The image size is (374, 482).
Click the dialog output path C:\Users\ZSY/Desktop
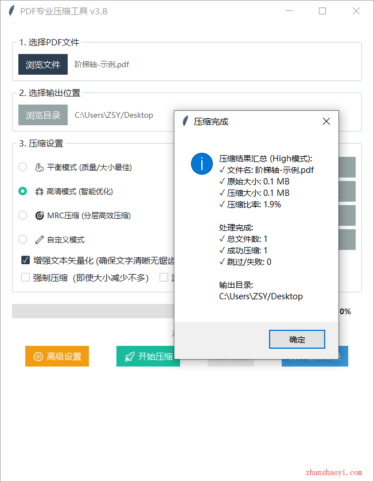[261, 296]
